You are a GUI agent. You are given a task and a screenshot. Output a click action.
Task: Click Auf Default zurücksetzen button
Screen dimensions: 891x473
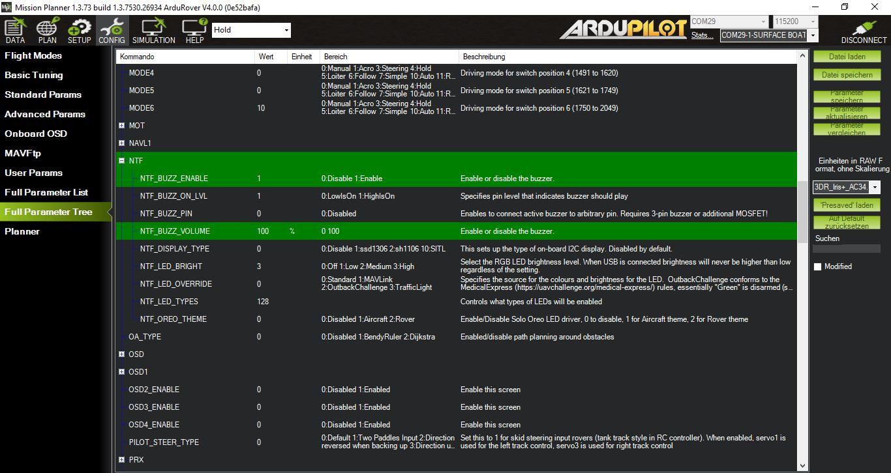(x=847, y=222)
